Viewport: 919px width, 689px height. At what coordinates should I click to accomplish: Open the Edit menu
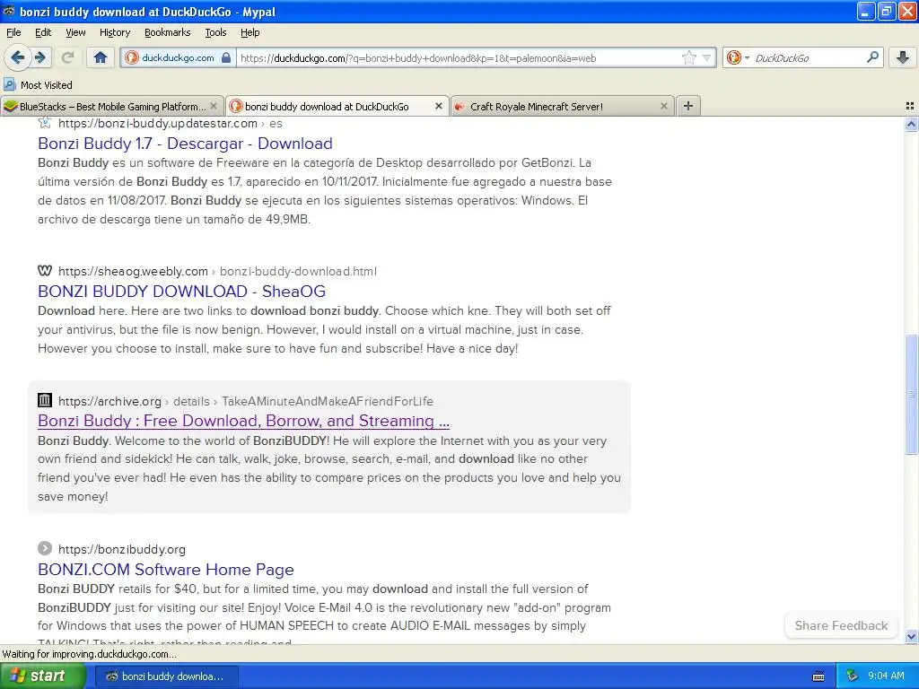pyautogui.click(x=43, y=32)
